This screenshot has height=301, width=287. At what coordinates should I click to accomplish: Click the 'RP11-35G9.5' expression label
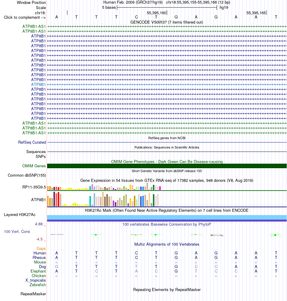pos(34,187)
